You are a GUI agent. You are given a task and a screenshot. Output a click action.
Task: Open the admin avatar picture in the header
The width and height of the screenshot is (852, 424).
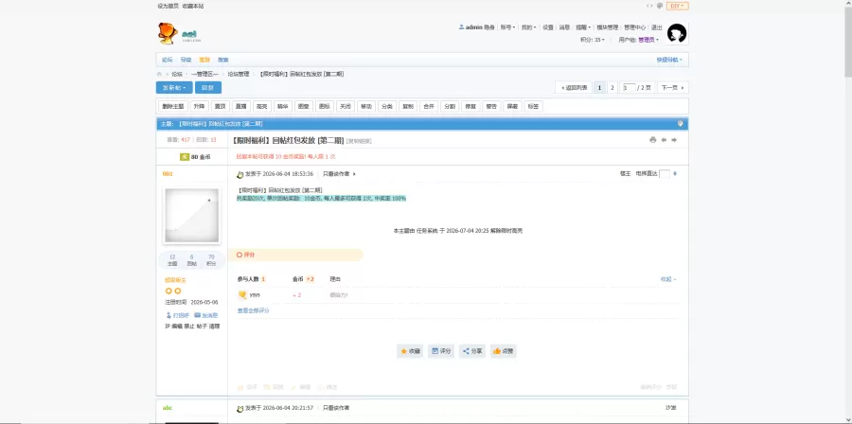click(x=677, y=34)
